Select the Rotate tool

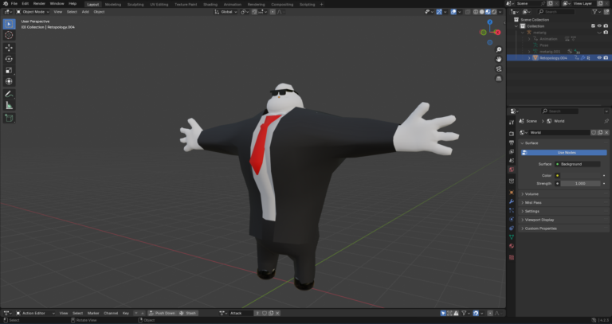coord(9,59)
